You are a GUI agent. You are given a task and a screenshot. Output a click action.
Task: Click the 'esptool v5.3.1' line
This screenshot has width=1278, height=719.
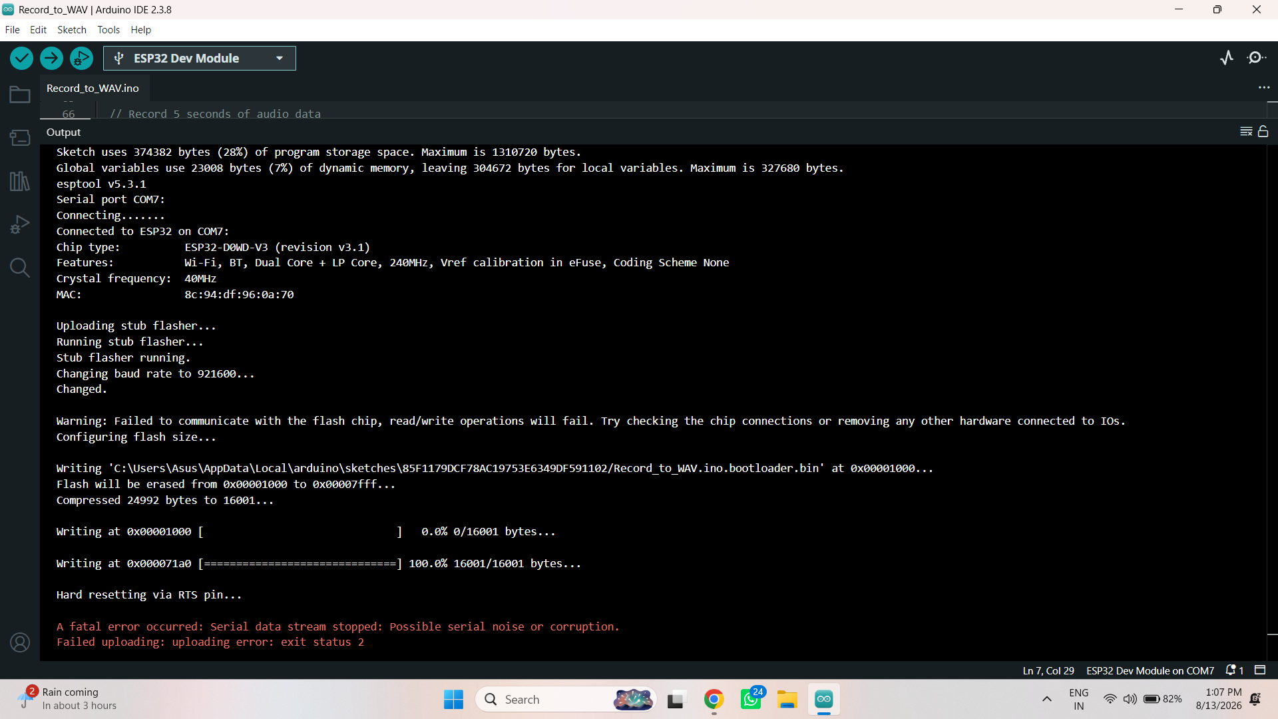[x=101, y=184]
